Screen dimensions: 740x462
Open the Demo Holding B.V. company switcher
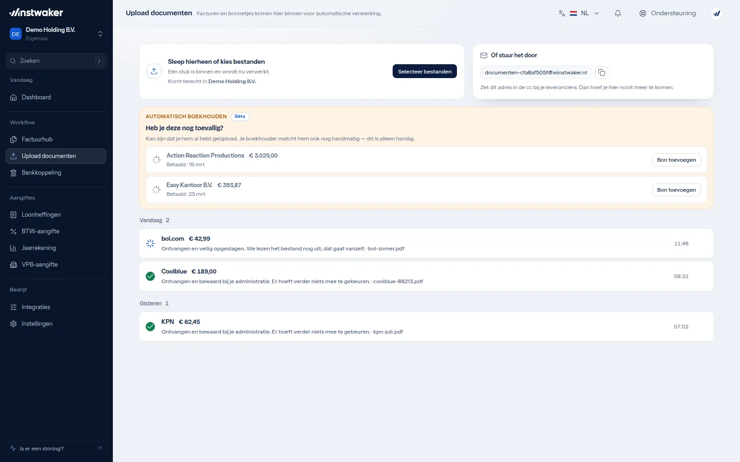[x=56, y=34]
